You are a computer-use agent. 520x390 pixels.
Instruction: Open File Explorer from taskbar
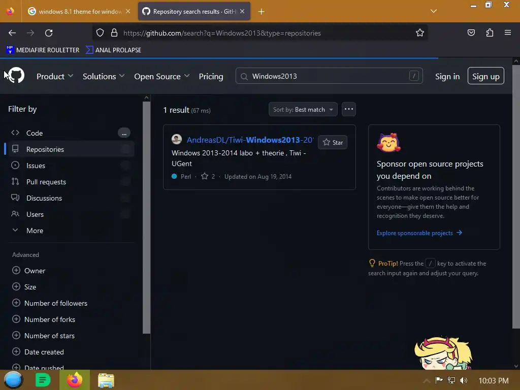click(106, 380)
